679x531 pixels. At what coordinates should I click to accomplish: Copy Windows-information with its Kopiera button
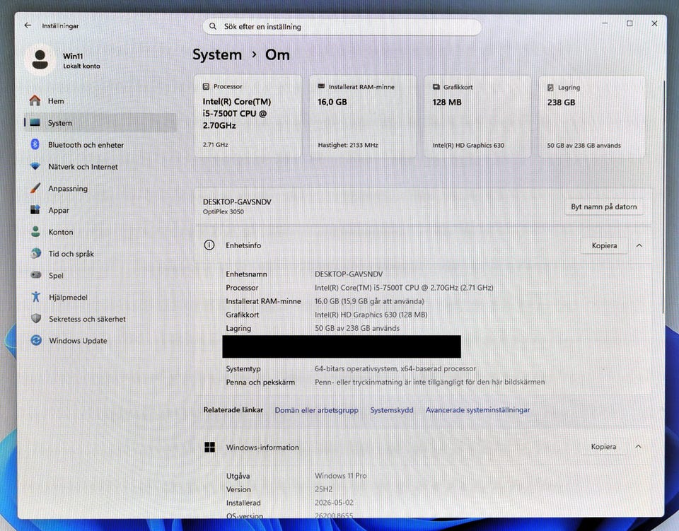pos(603,446)
